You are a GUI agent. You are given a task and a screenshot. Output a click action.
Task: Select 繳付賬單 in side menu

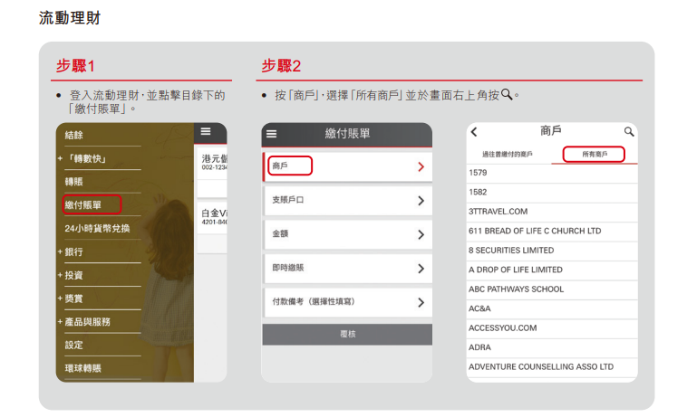(89, 205)
